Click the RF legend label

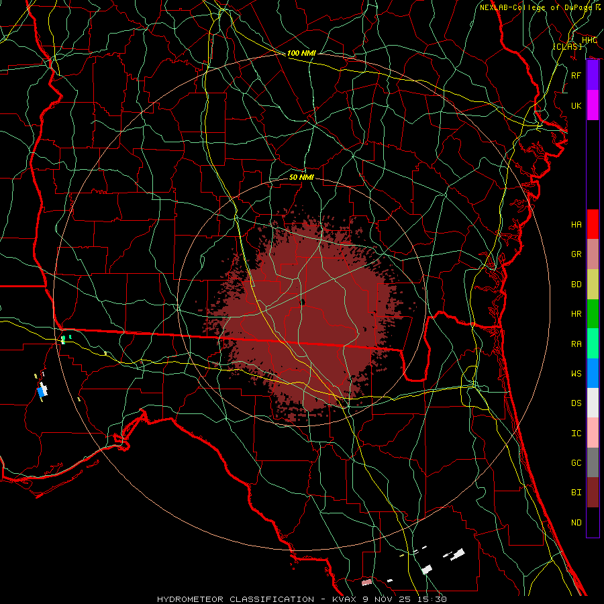click(x=576, y=75)
